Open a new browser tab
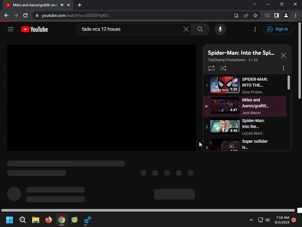Viewport: 302px width, 227px height. click(80, 5)
